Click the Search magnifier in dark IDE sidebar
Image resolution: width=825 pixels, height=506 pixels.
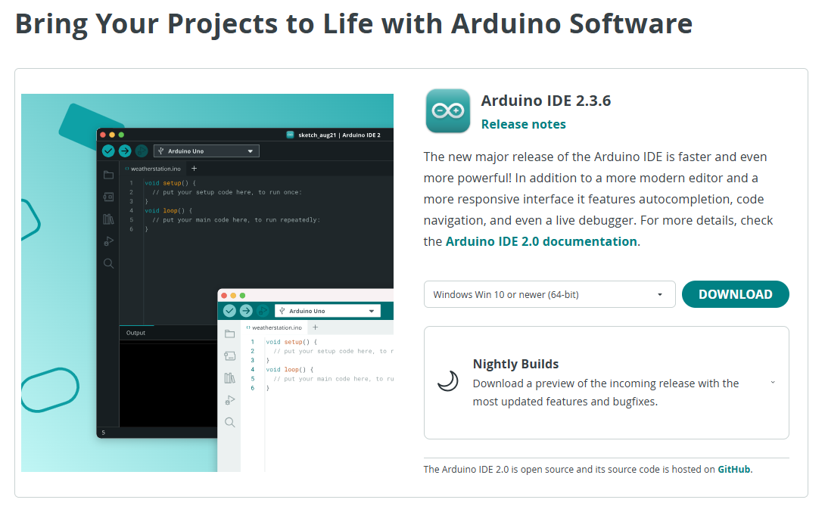click(x=109, y=264)
